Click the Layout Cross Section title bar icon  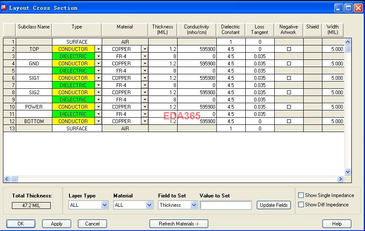coord(5,8)
